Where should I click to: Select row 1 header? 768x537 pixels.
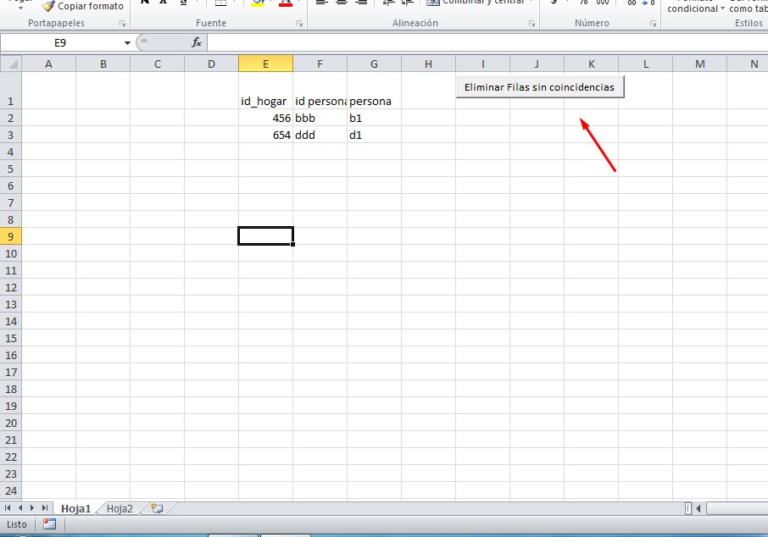(x=11, y=91)
